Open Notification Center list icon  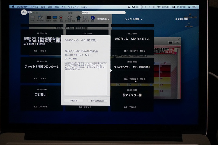click(x=194, y=7)
